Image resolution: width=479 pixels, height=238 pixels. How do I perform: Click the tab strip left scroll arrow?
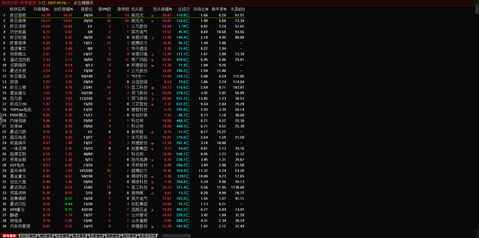click(x=161, y=236)
